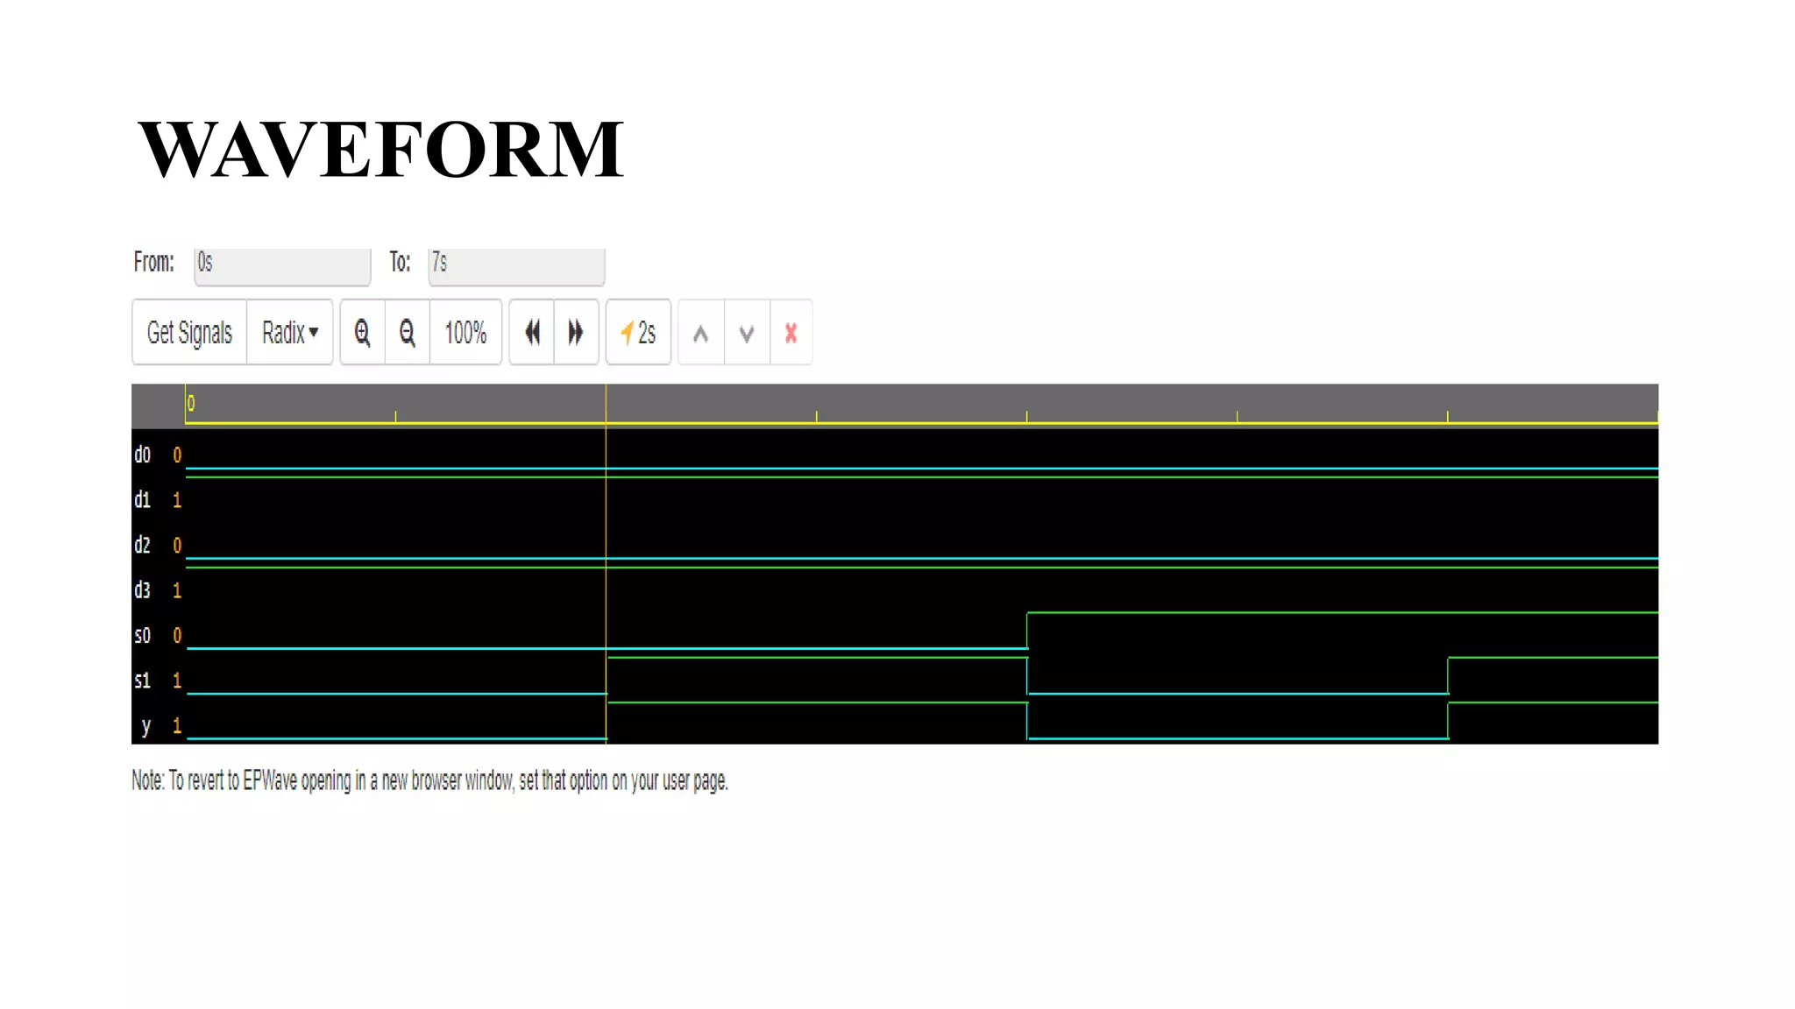
Task: Click the 0 marker on time ruler
Action: tap(191, 404)
